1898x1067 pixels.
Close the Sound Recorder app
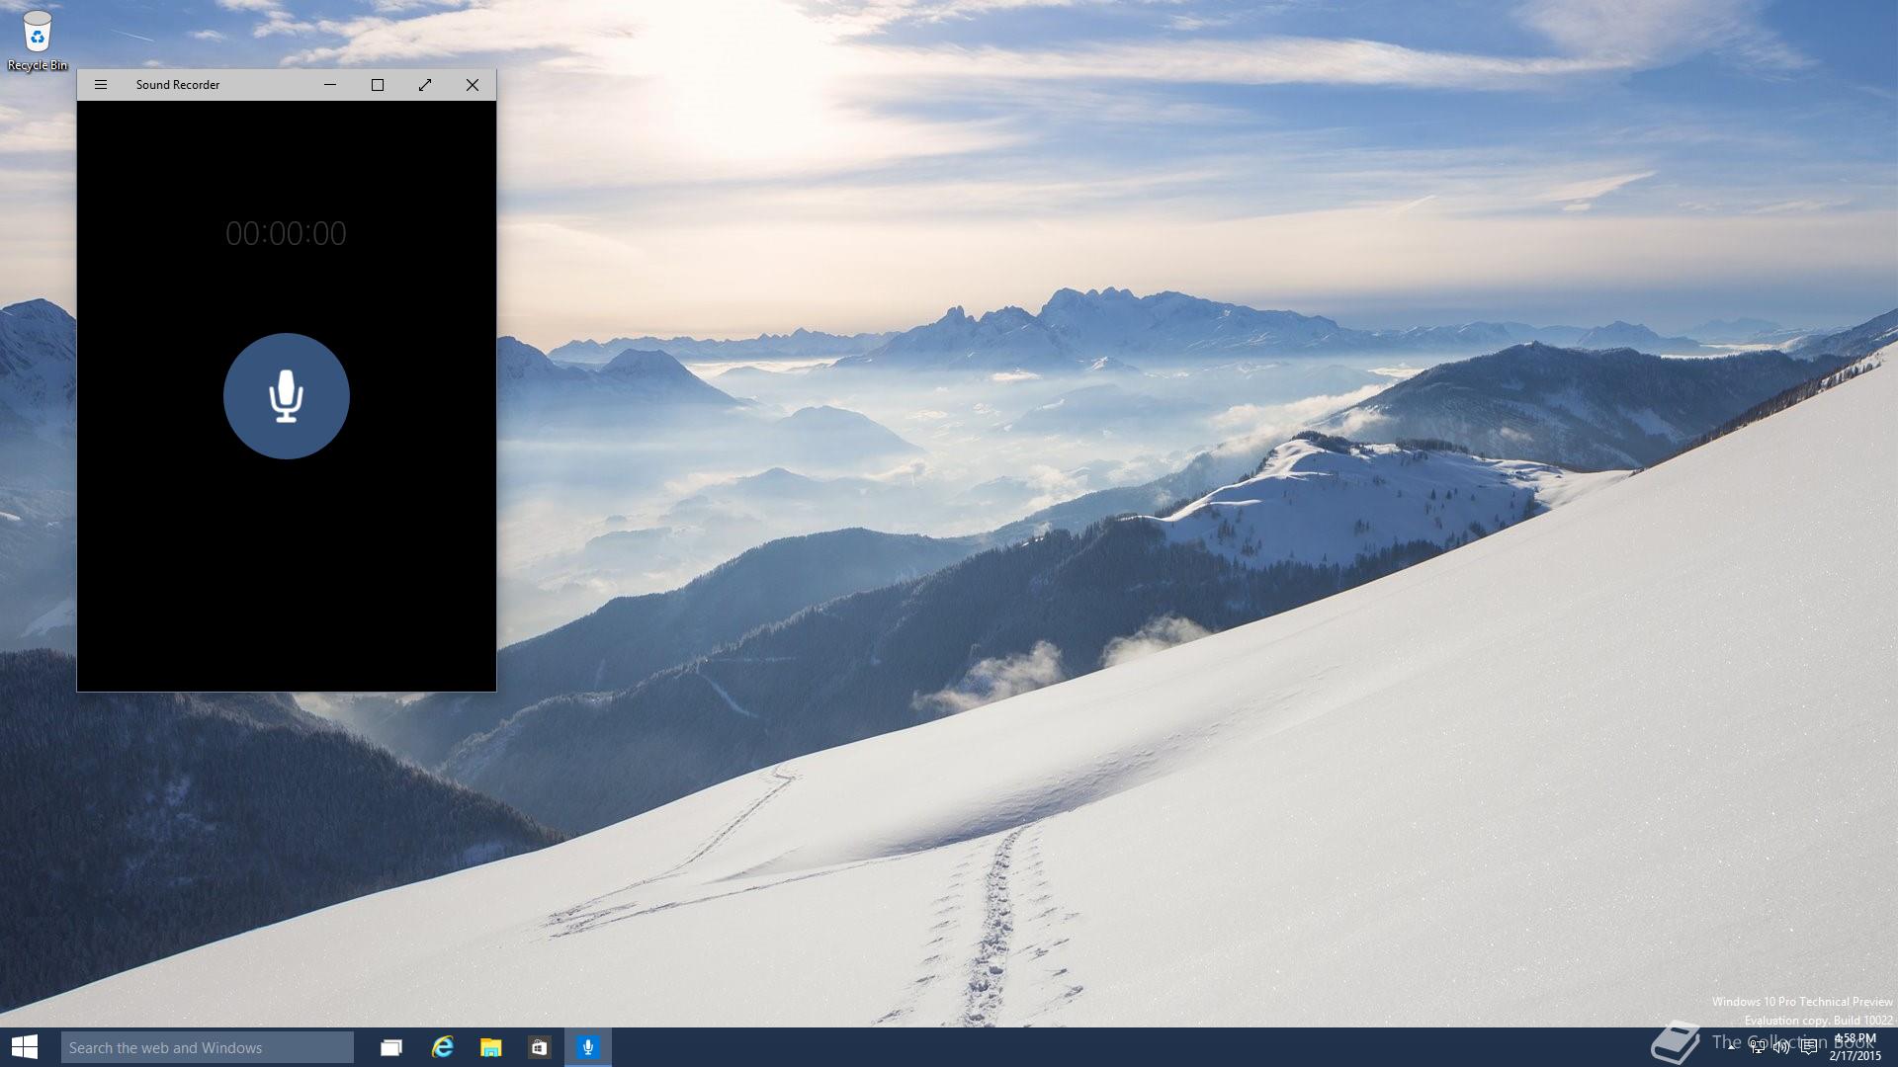pos(473,85)
